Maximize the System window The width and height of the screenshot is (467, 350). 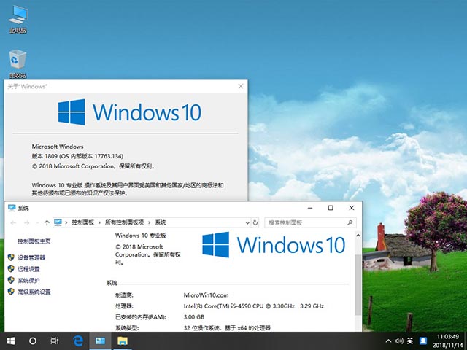click(331, 208)
